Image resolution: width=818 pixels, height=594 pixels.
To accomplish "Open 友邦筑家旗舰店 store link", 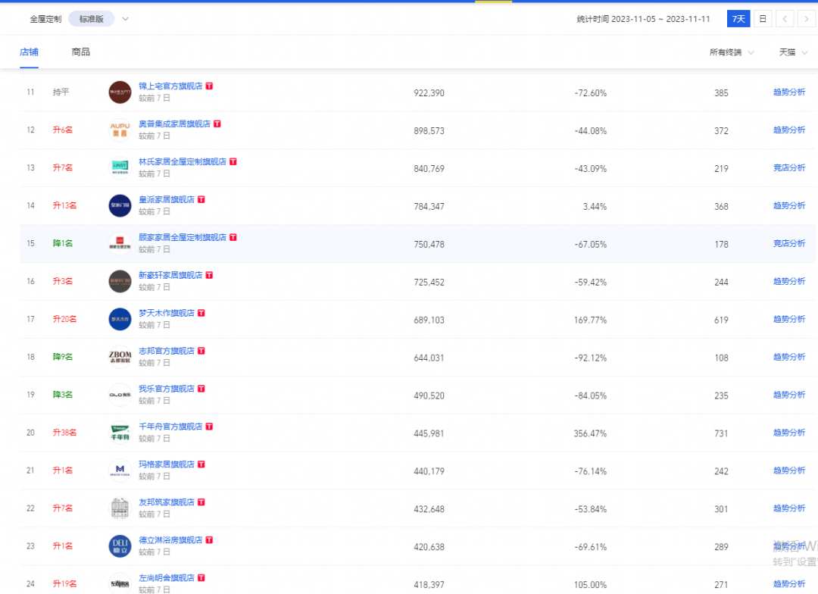I will point(167,502).
